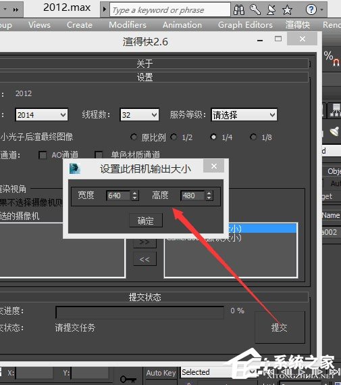This screenshot has height=385, width=341.
Task: Enable the 单色材质通道 checkbox
Action: point(99,155)
